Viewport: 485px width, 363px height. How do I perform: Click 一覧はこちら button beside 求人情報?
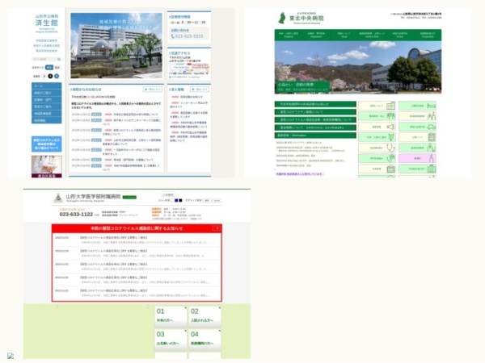click(200, 90)
